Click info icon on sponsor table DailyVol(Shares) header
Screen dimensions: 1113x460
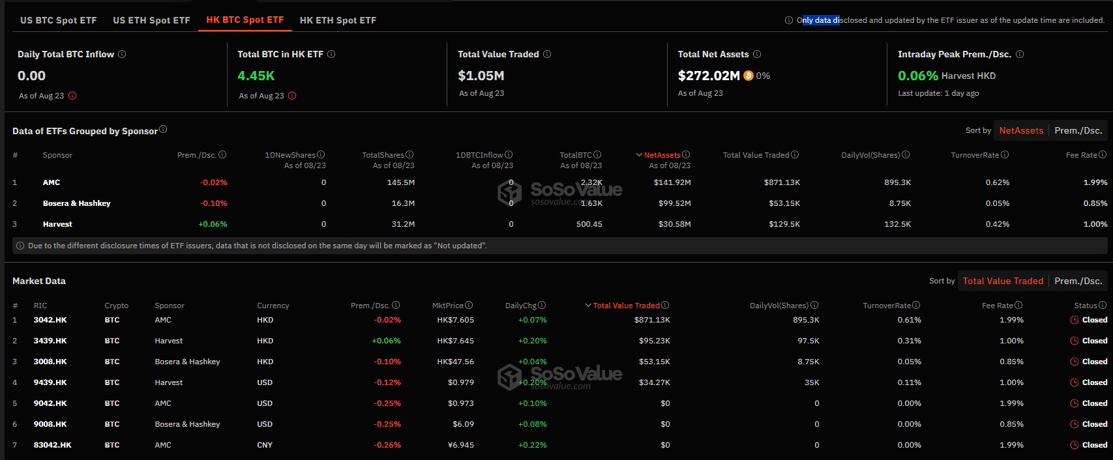(906, 154)
